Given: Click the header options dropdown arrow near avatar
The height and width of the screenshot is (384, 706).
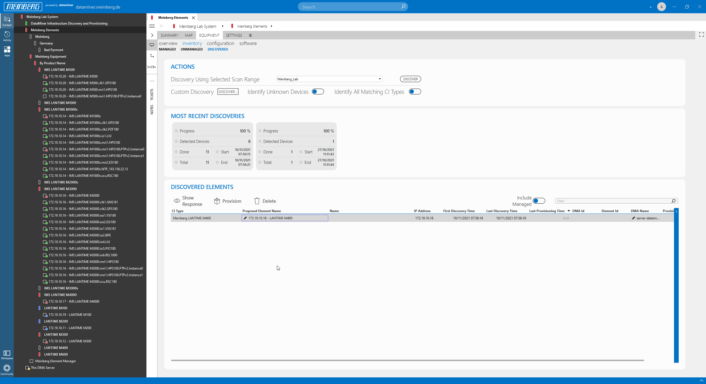Looking at the screenshot, I should [651, 7].
